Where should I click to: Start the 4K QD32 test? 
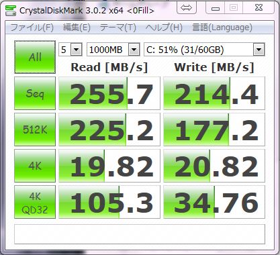click(35, 202)
